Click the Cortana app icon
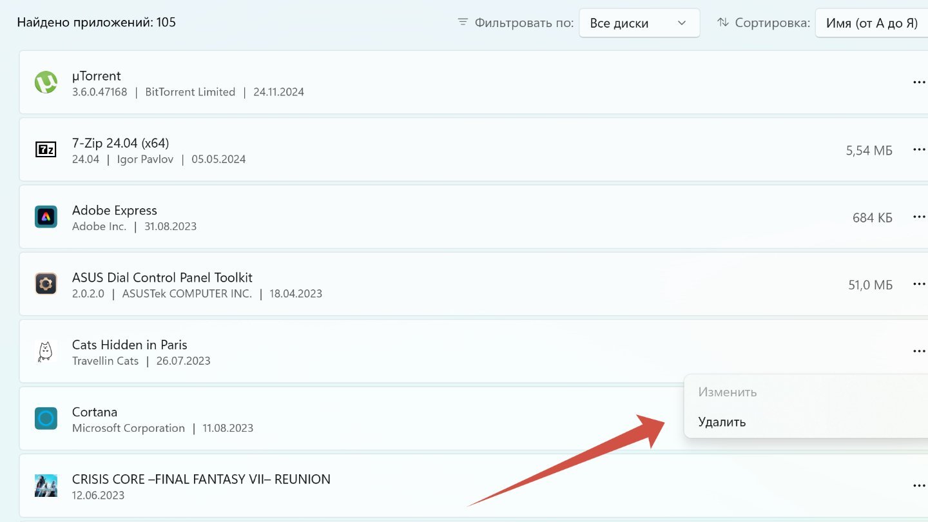 46,418
